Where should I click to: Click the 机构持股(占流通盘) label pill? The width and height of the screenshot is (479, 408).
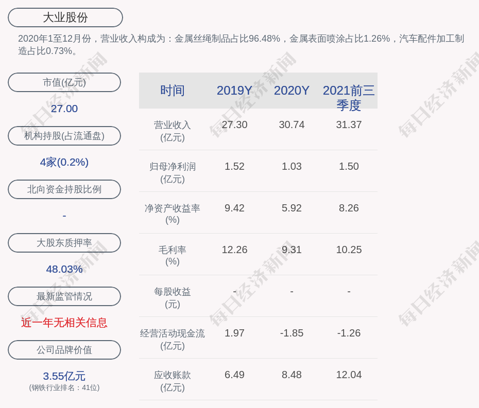[64, 136]
